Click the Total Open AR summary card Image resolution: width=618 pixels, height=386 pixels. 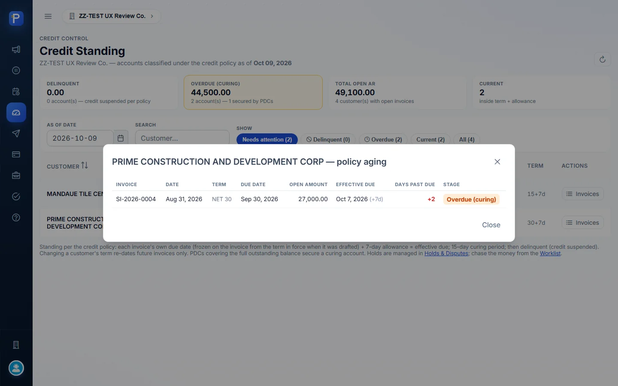click(x=397, y=92)
